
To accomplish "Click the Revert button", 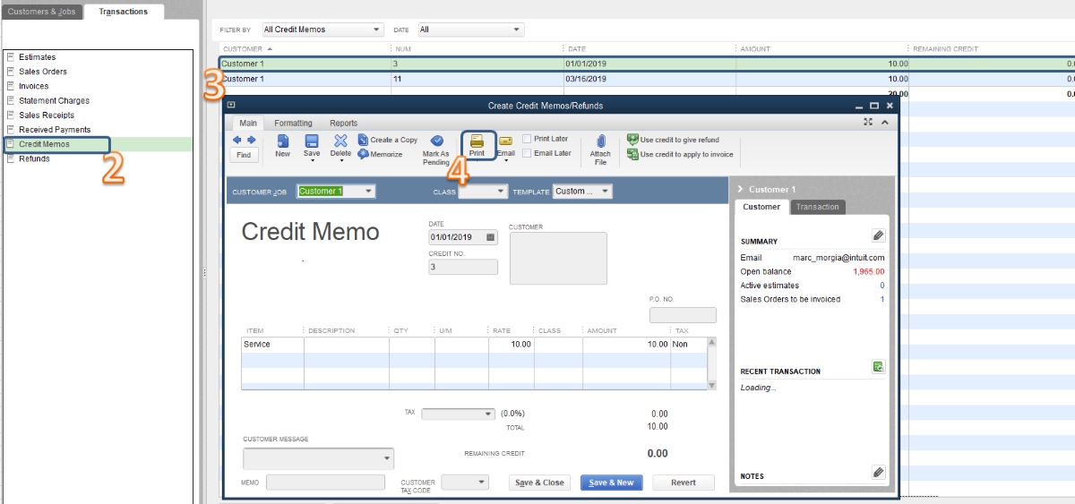I will [x=683, y=483].
